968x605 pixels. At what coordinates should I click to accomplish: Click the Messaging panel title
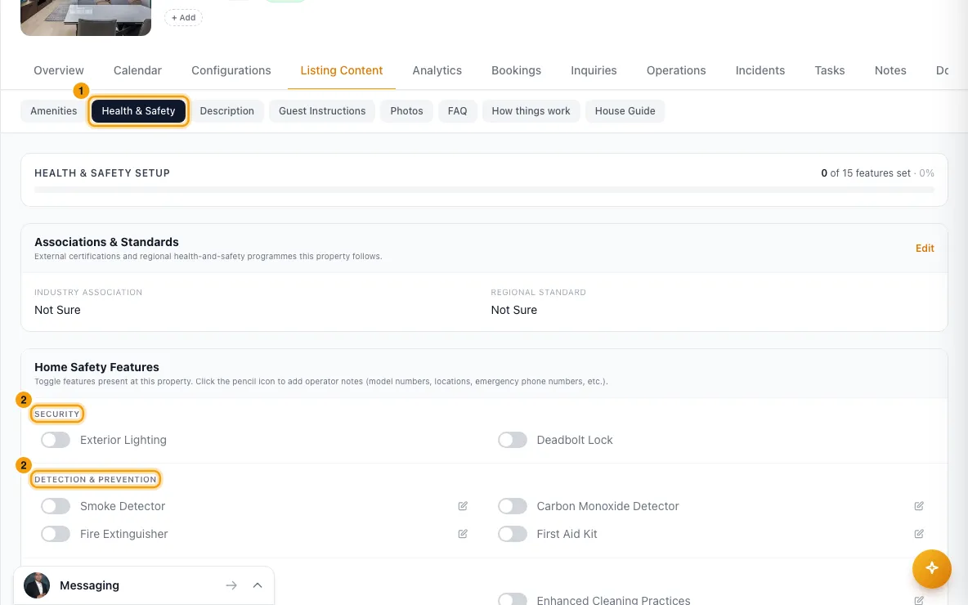coord(89,585)
